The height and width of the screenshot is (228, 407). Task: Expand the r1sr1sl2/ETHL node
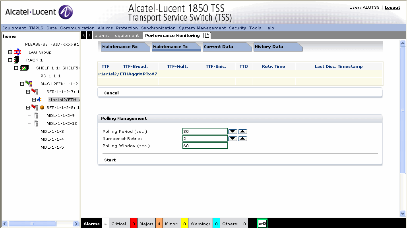pos(34,100)
